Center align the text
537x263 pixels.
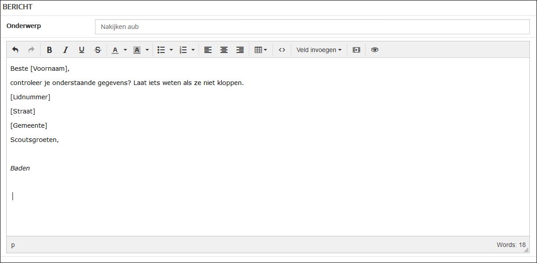click(224, 50)
